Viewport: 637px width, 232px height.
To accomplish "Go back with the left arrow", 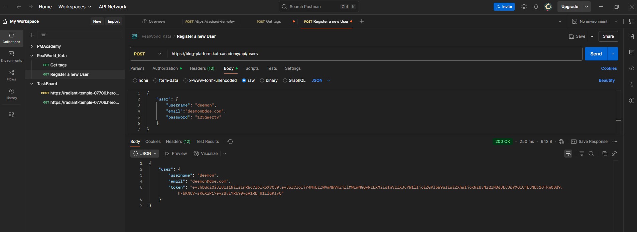I will pyautogui.click(x=19, y=7).
